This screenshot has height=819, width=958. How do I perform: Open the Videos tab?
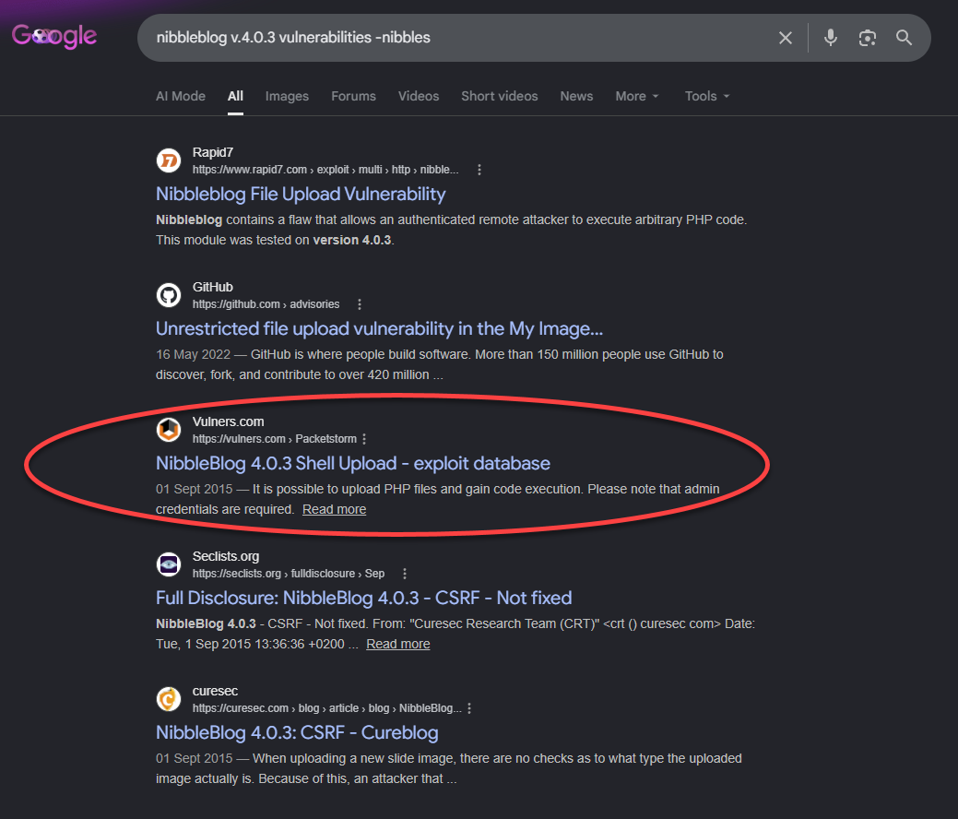coord(419,96)
